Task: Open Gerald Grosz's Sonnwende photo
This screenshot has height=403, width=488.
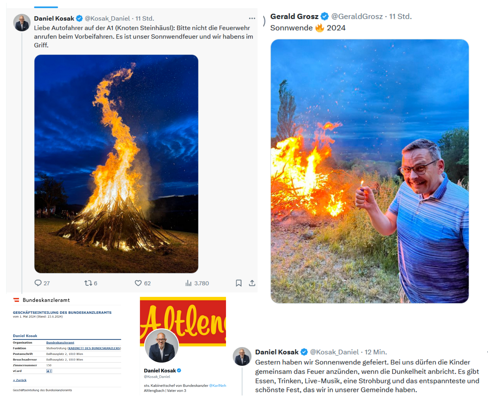Action: click(369, 171)
